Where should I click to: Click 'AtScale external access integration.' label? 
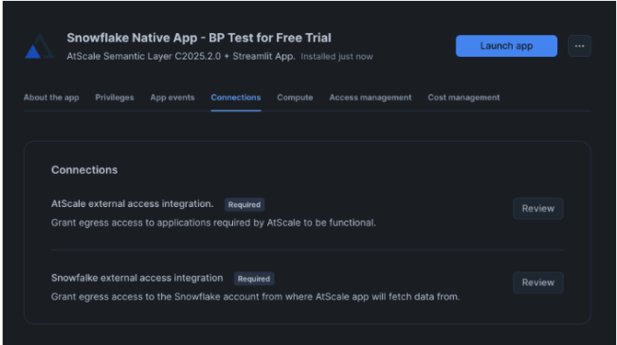[133, 204]
